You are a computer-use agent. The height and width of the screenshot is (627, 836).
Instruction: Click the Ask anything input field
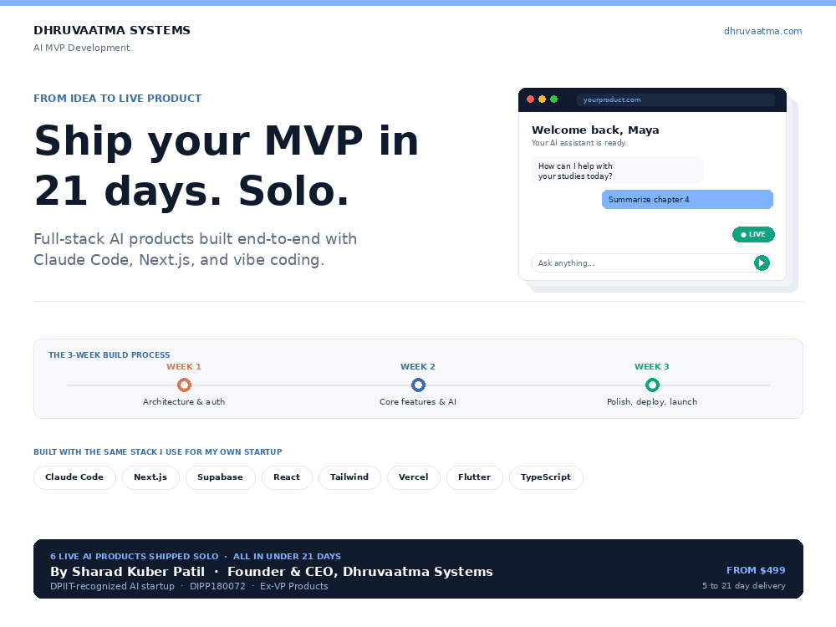(x=652, y=263)
